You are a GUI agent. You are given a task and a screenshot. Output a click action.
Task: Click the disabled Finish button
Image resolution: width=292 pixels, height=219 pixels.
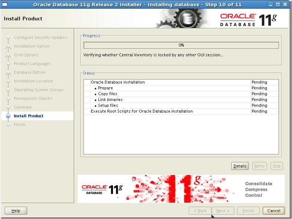coord(248,211)
